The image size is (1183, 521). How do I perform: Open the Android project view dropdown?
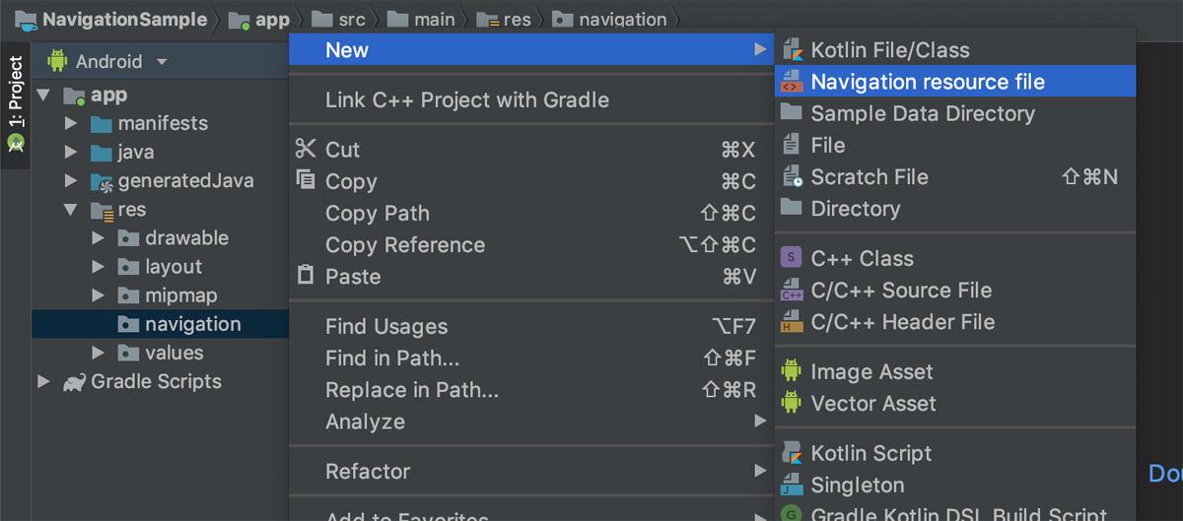click(x=106, y=61)
